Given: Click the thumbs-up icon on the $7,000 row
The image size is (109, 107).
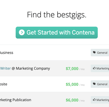Looking at the screenshot, I should point(94,68).
